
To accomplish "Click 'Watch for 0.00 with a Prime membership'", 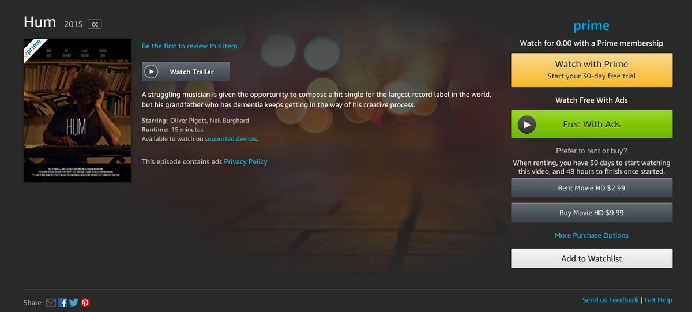I will tap(592, 43).
